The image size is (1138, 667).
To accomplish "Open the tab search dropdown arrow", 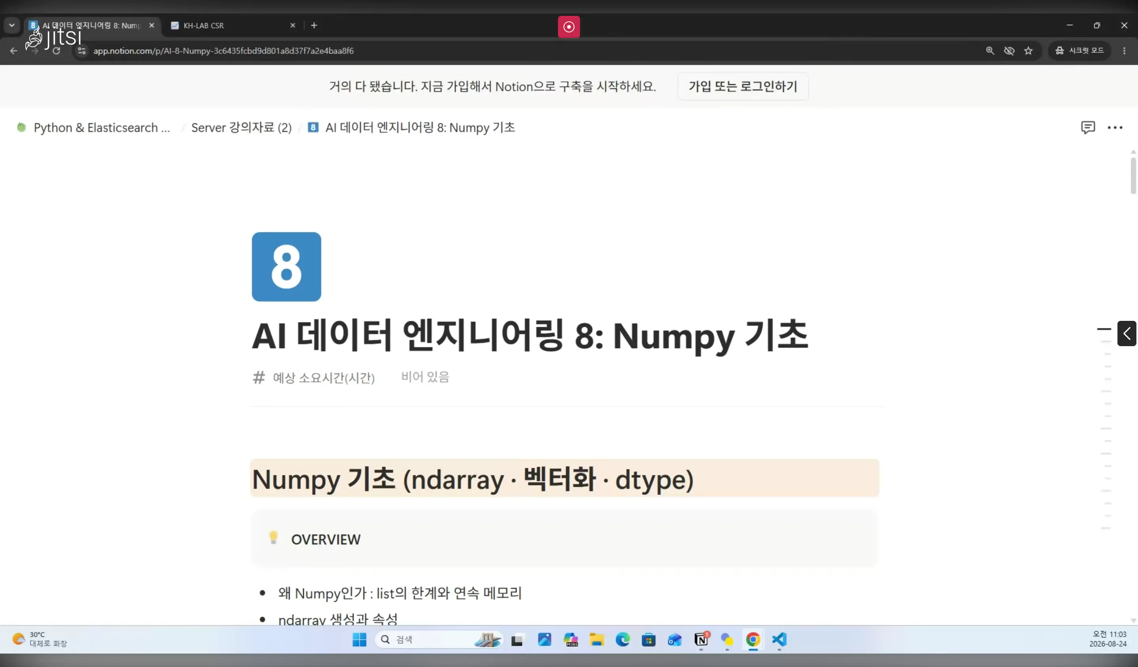I will point(12,25).
